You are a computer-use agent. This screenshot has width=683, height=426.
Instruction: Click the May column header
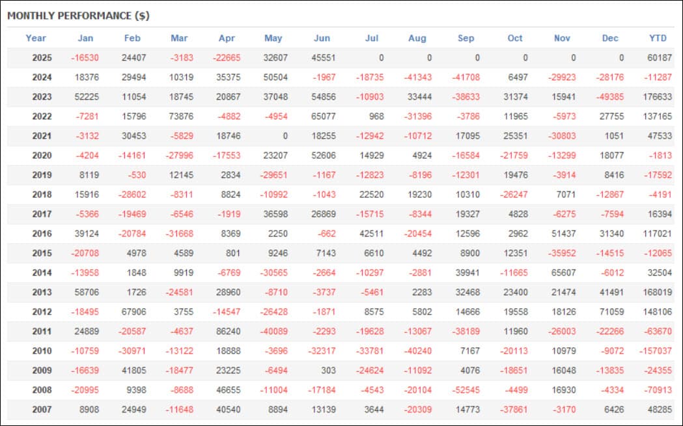click(x=273, y=38)
